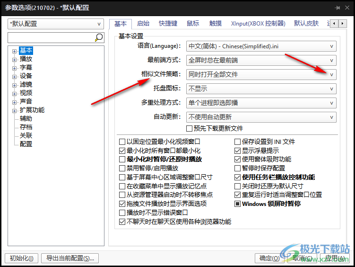Click the pin window icon
355x267 pixels.
(338, 8)
